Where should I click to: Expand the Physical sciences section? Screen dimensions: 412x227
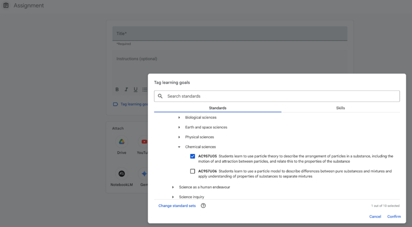tap(179, 137)
